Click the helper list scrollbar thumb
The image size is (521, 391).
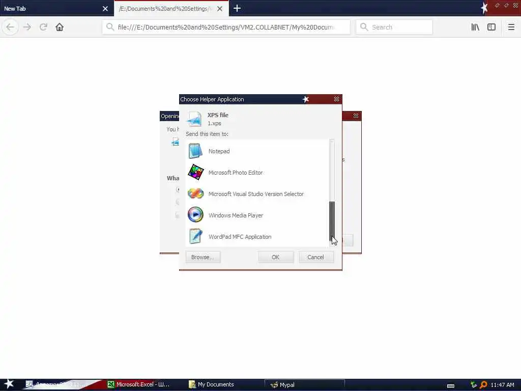[332, 221]
